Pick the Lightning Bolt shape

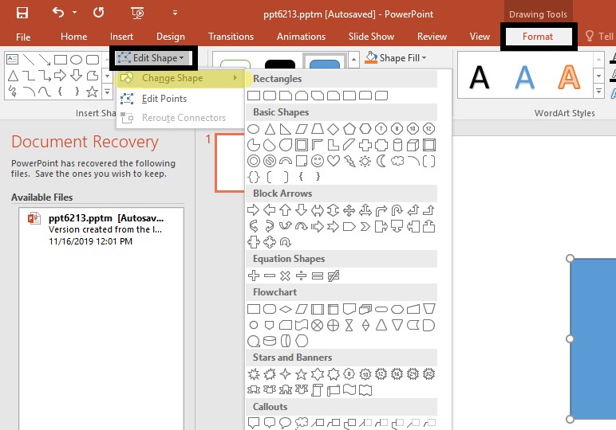click(349, 161)
